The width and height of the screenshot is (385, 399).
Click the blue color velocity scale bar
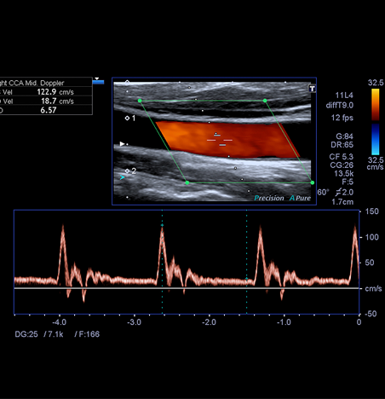click(x=376, y=139)
